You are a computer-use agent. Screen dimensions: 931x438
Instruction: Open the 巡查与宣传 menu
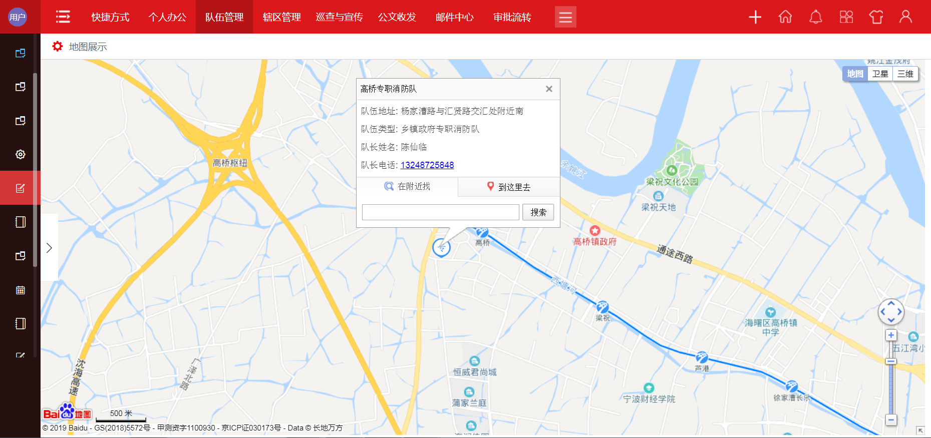(x=339, y=17)
